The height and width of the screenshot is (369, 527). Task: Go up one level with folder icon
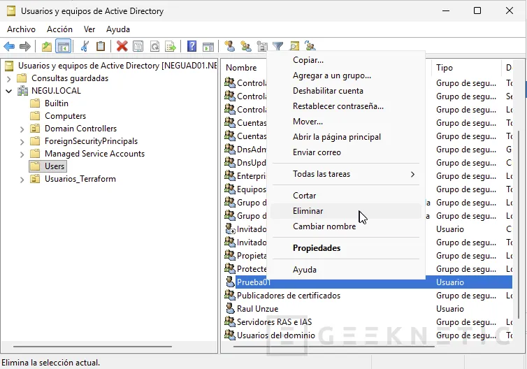coord(47,46)
